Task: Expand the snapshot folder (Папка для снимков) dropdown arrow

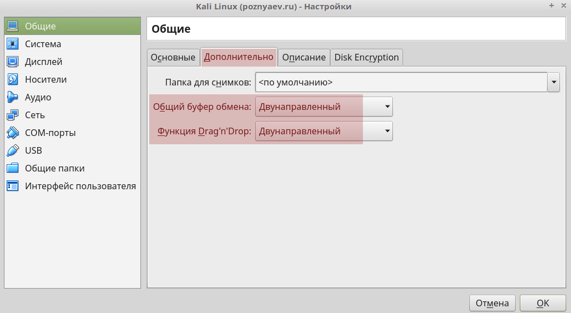Action: point(554,83)
